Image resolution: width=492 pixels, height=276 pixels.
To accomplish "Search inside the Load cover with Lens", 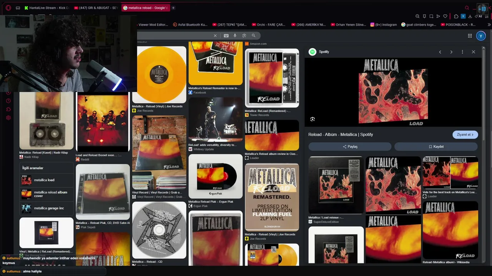I will click(312, 119).
